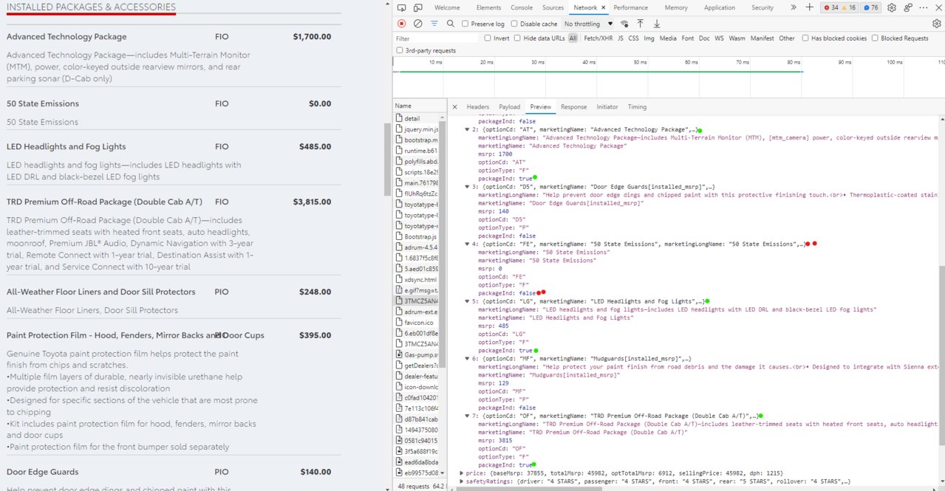Screen dimensions: 945x491
Task: Collapse JSON item 5 LED Headlights
Action: point(467,301)
